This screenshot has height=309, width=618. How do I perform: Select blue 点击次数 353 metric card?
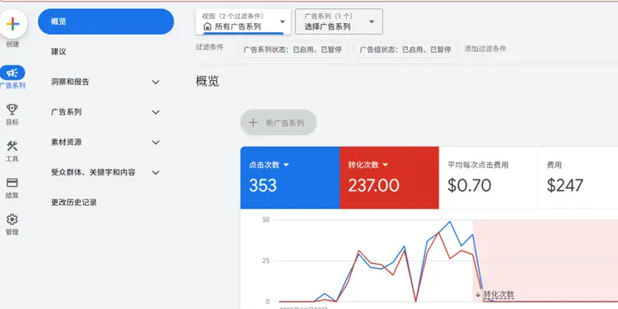[290, 177]
